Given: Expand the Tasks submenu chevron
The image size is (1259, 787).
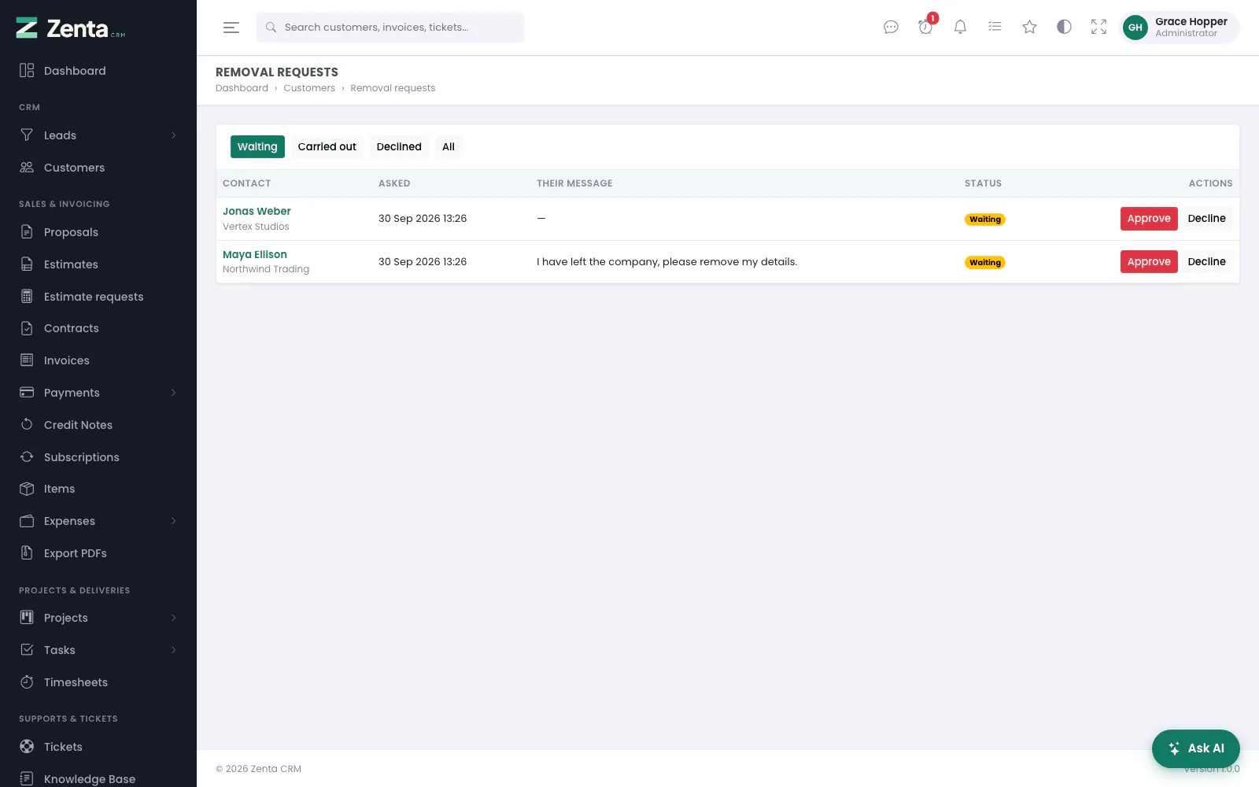Looking at the screenshot, I should pos(173,650).
